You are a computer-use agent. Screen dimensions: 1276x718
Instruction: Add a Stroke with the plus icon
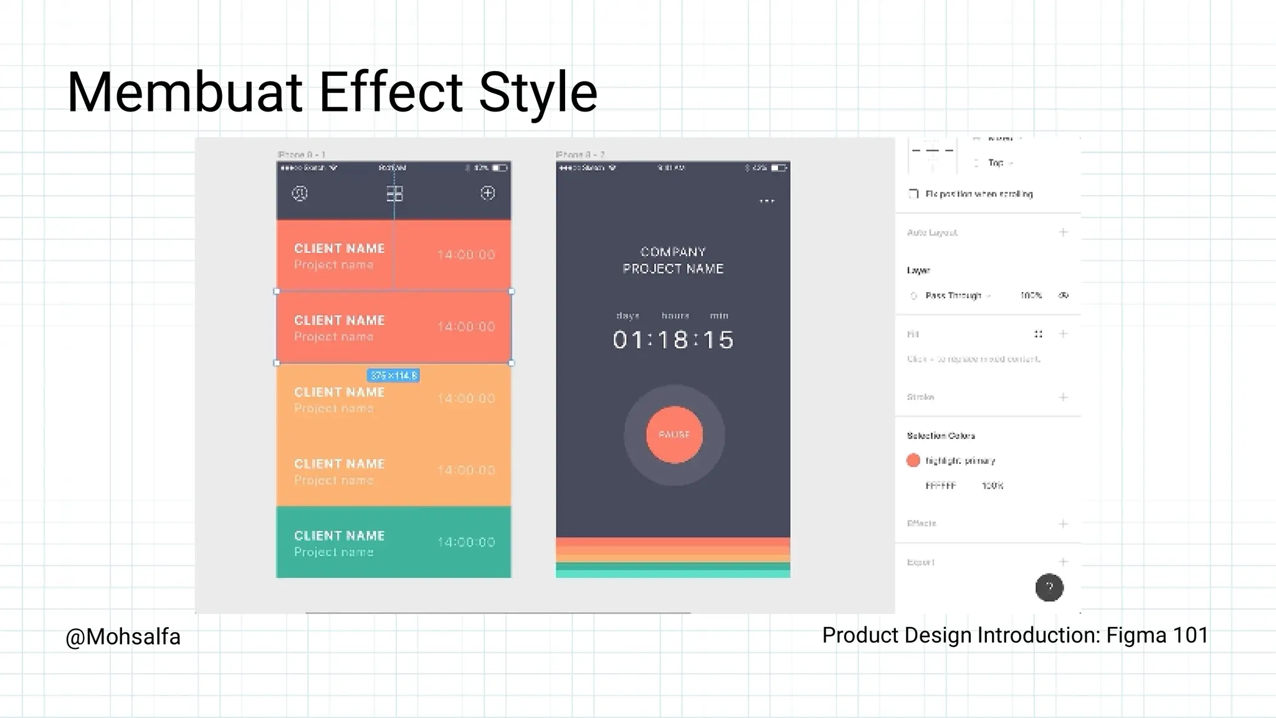[1063, 397]
